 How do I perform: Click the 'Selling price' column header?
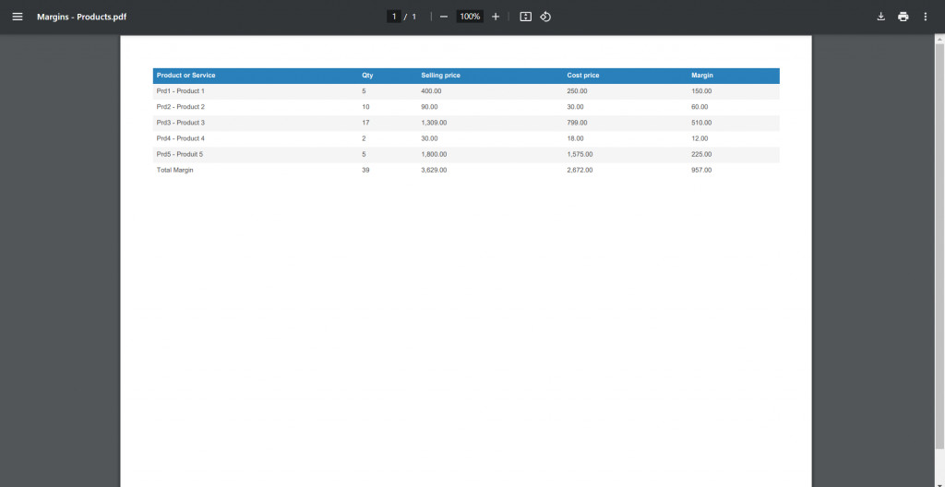point(440,76)
